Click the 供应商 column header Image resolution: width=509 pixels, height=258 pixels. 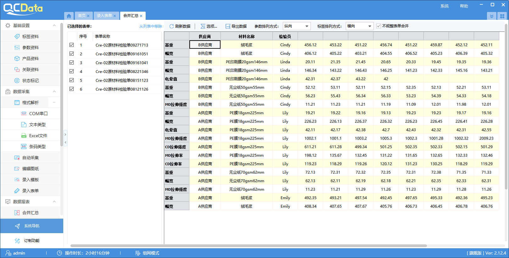[x=205, y=36]
